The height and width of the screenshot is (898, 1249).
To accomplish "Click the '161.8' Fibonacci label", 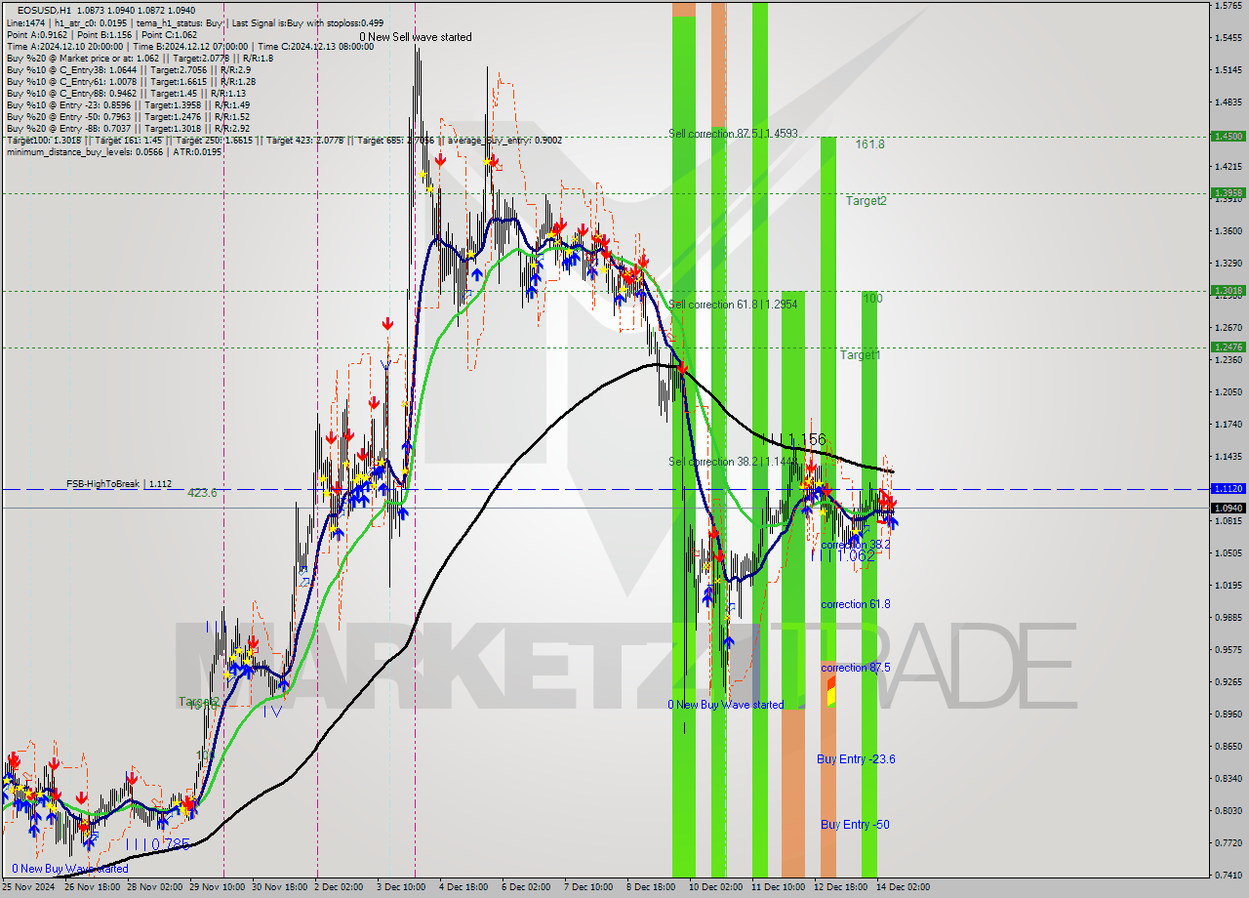I will (870, 144).
